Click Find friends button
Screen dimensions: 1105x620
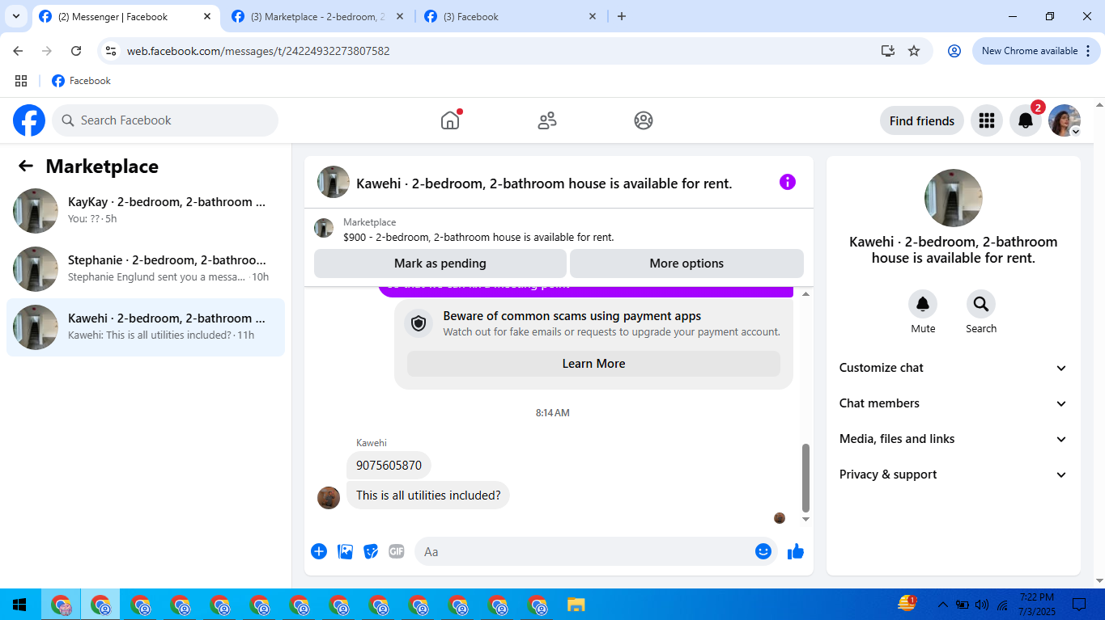click(x=922, y=120)
